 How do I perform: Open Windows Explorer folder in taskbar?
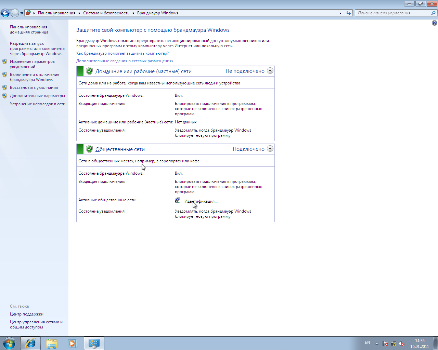[x=52, y=343]
